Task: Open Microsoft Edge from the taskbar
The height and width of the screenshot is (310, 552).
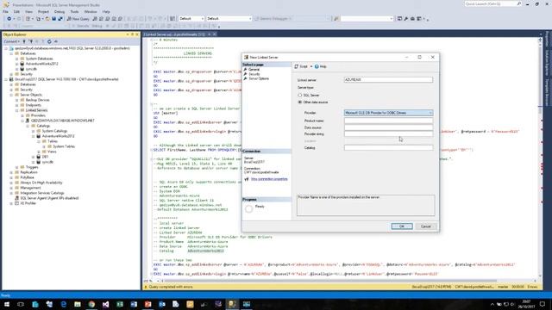Action: click(x=63, y=304)
